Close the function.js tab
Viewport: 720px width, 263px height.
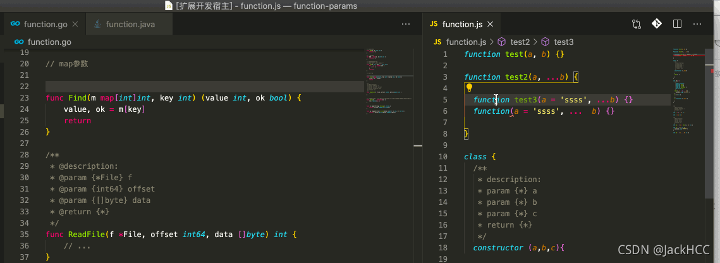(490, 24)
